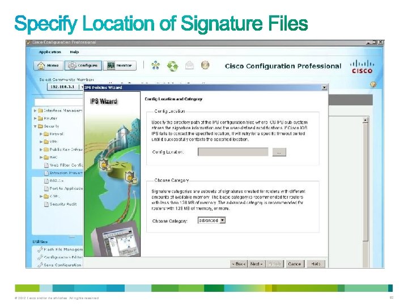The image size is (408, 306).
Task: Close the IPS Policies Wizard dialog
Action: 324,87
